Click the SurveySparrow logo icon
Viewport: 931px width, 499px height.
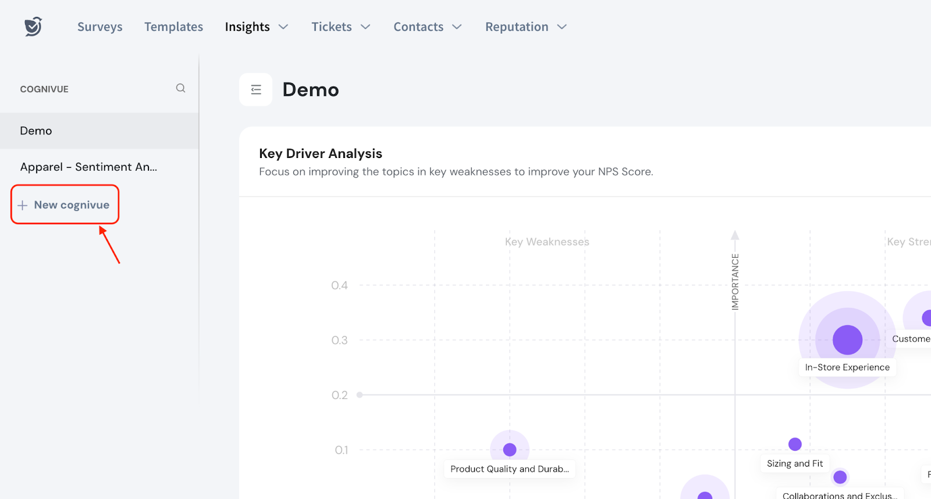[x=33, y=27]
